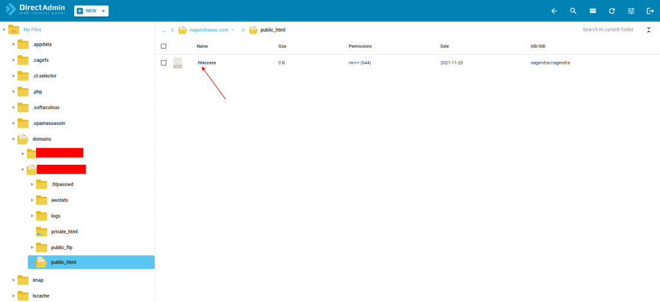This screenshot has height=302, width=660.
Task: Click nagendra/nagendra owner cell
Action: click(550, 62)
